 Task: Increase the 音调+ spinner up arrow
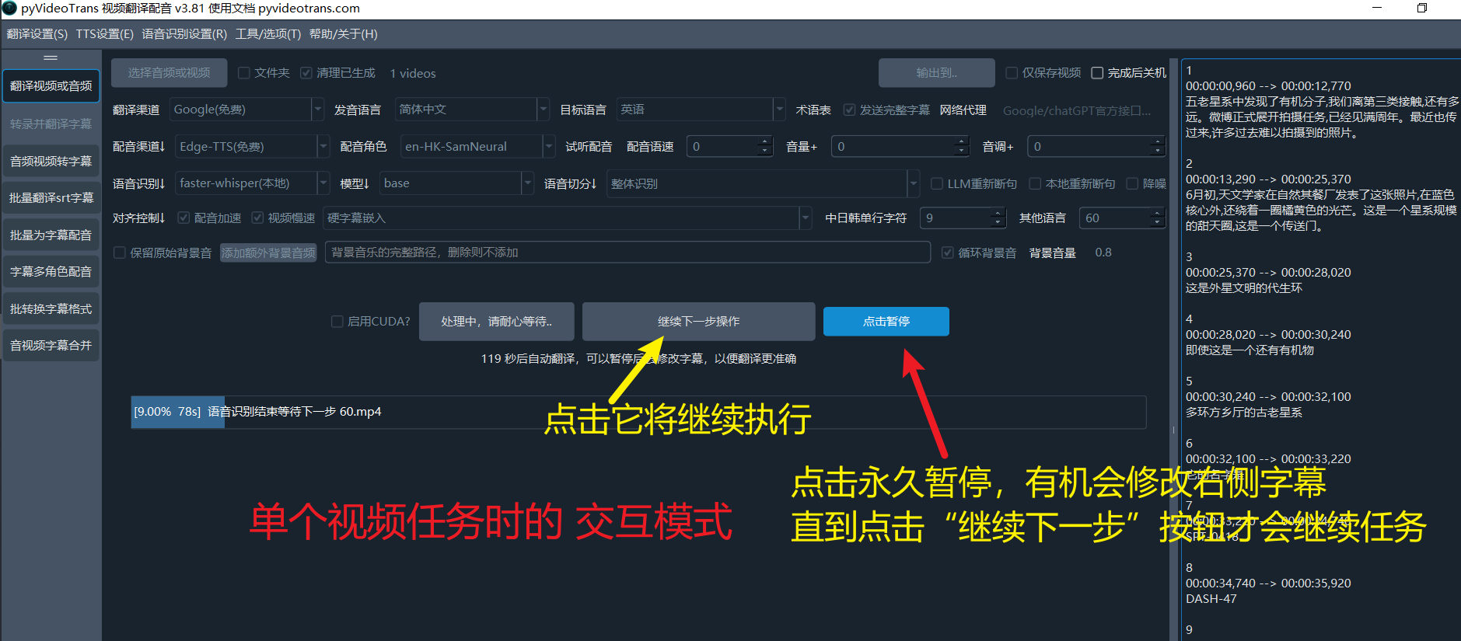1157,141
